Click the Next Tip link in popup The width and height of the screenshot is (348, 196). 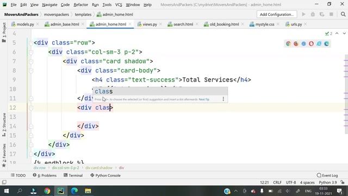click(204, 99)
